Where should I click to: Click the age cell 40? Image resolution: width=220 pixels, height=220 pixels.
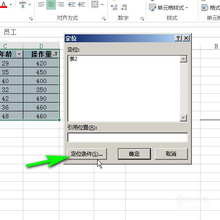coord(11,81)
